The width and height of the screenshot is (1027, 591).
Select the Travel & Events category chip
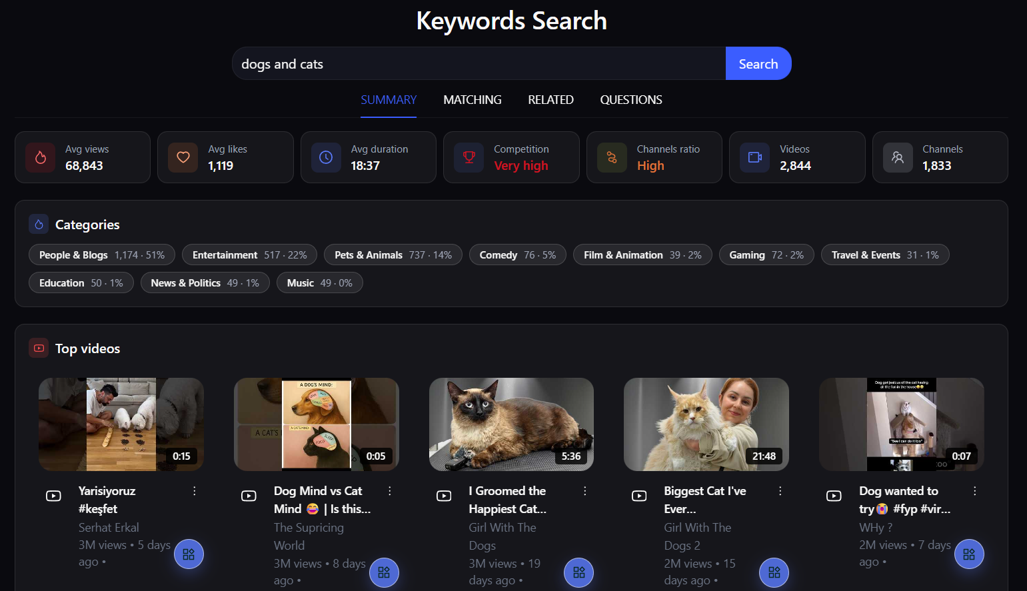885,255
